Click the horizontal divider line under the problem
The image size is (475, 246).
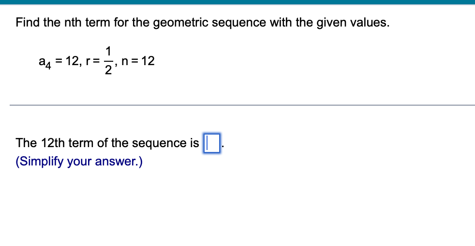click(x=242, y=105)
